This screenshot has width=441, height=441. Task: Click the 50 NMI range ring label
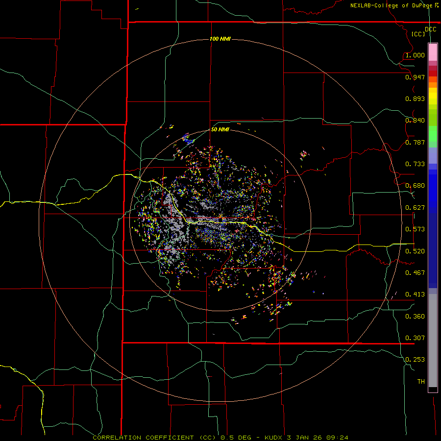(220, 129)
